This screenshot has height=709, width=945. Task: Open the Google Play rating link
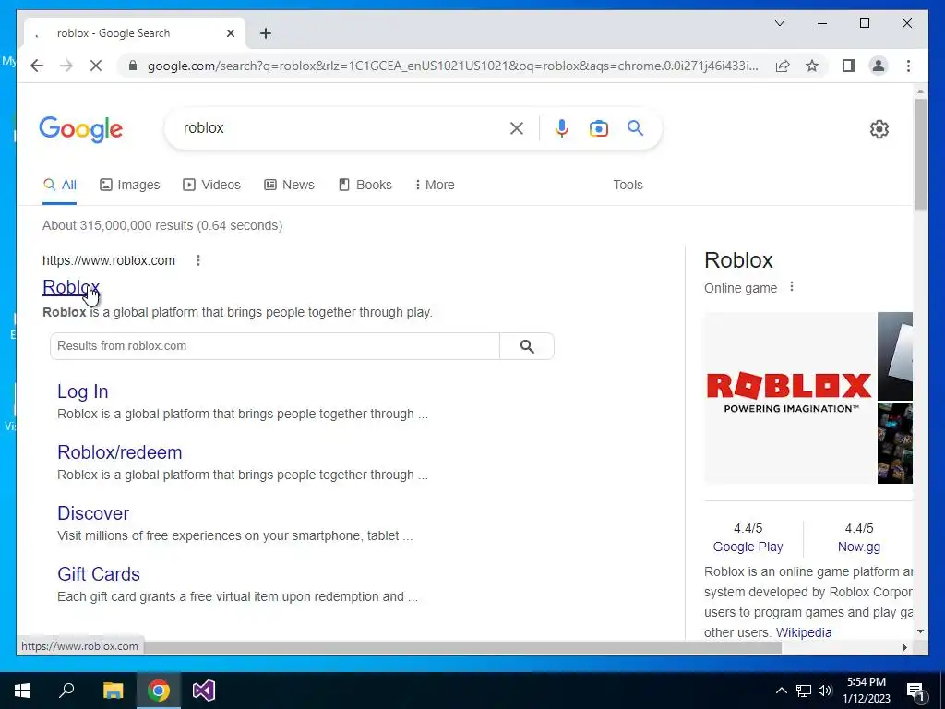(748, 547)
